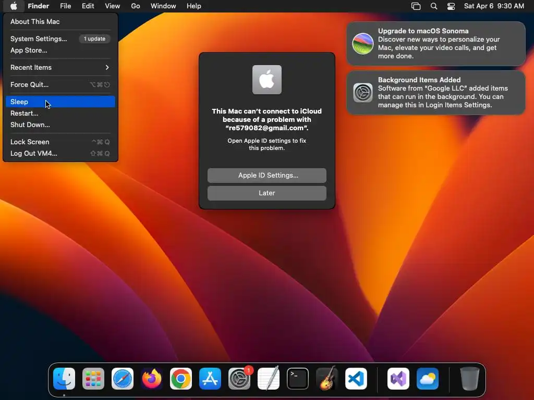Open Terminal from the Dock
This screenshot has width=534, height=400.
click(x=298, y=379)
